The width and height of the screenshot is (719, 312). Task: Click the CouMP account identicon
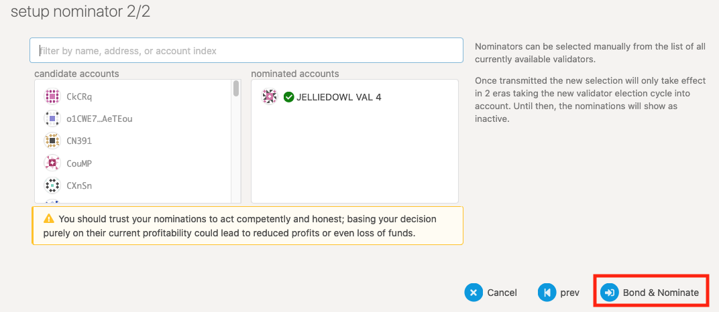[x=52, y=163]
